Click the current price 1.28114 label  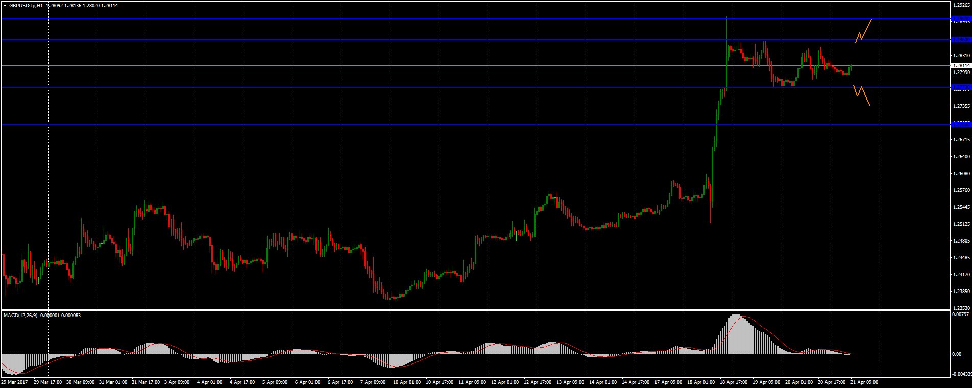click(961, 65)
